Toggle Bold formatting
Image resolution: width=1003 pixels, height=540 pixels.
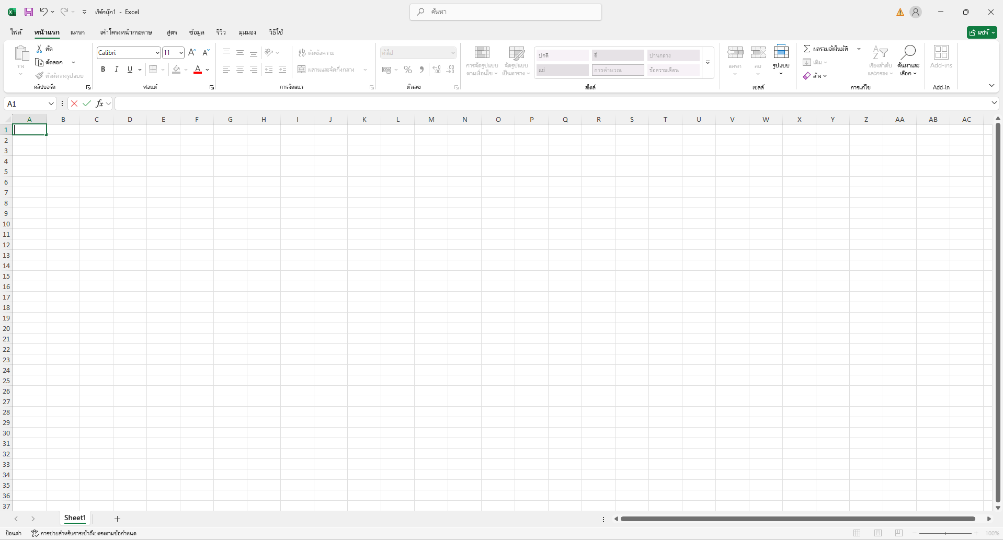point(103,70)
